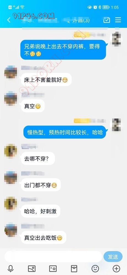
Task: Focus the message text input field
Action: coord(53,257)
